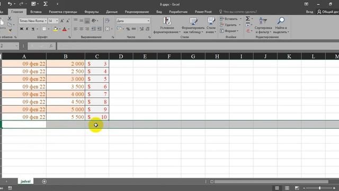Select the jadval sheet tab

25,181
